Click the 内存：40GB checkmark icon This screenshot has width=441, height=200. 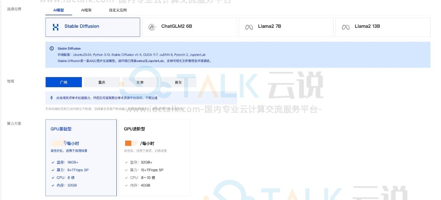(x=126, y=185)
